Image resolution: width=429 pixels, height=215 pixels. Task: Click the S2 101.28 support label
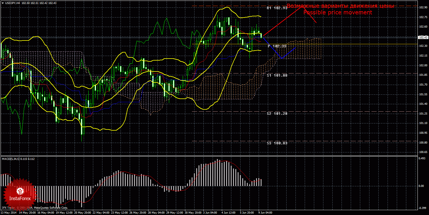click(277, 114)
